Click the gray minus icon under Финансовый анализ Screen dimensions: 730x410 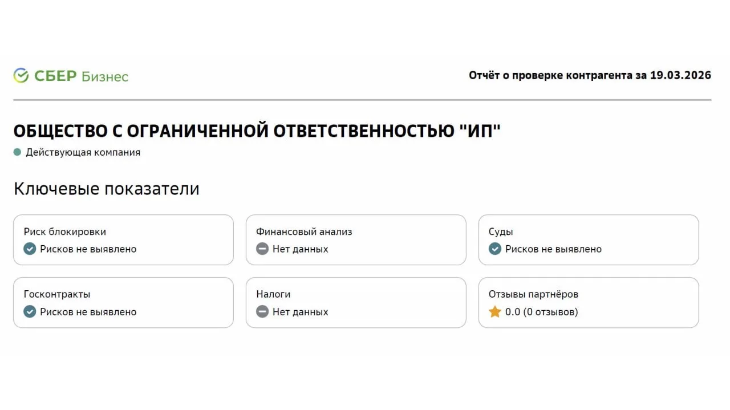click(x=262, y=249)
